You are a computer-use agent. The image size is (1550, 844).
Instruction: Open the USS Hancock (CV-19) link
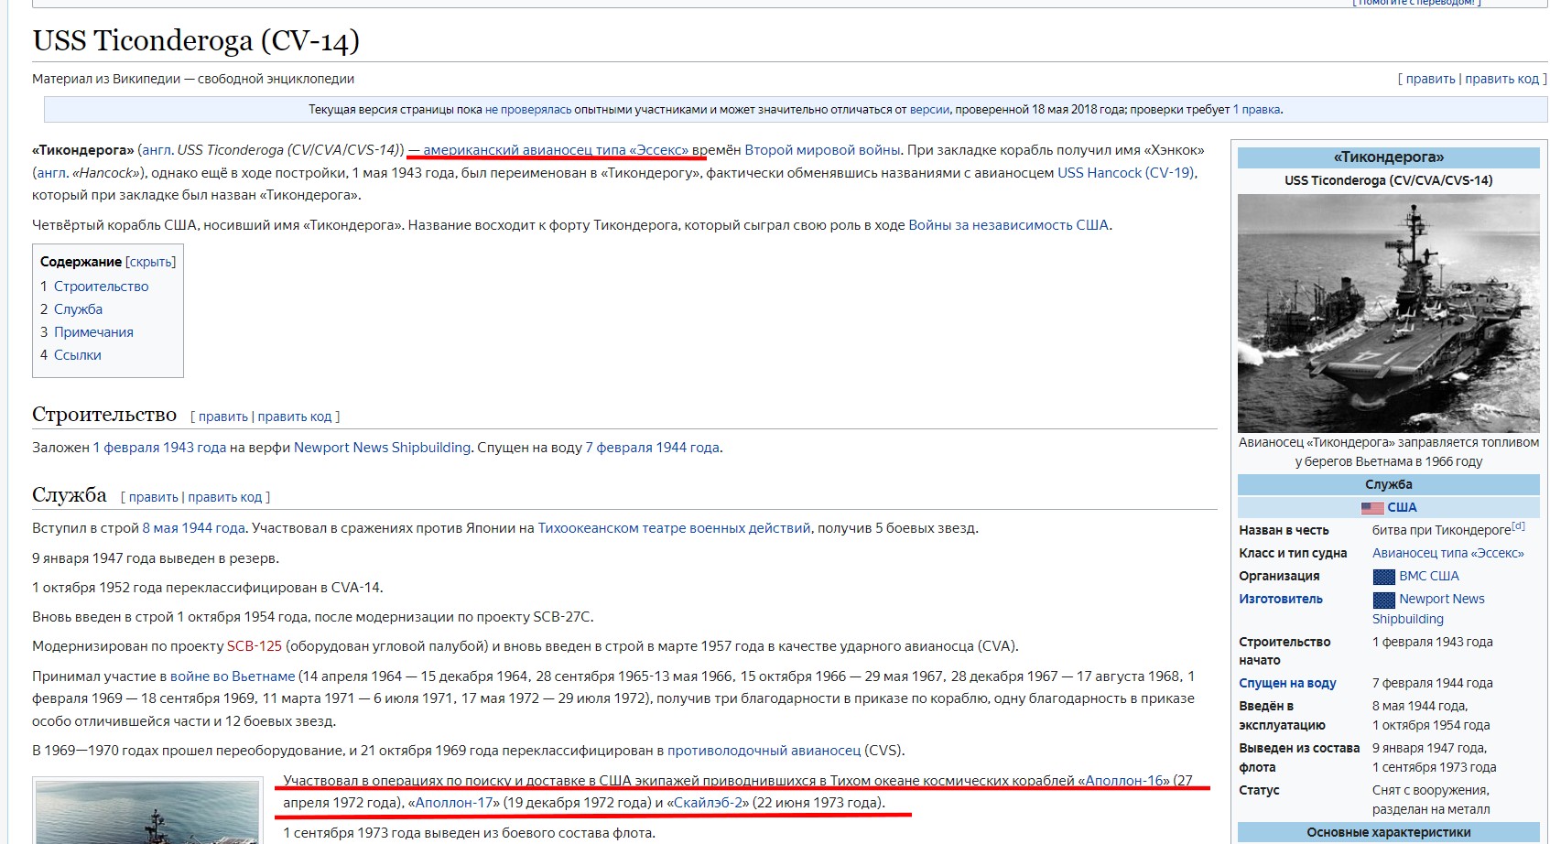[1126, 173]
